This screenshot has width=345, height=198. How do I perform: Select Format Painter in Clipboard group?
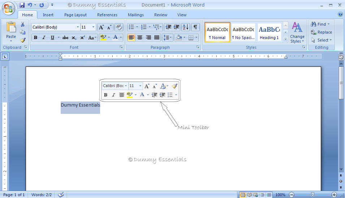coord(22,40)
